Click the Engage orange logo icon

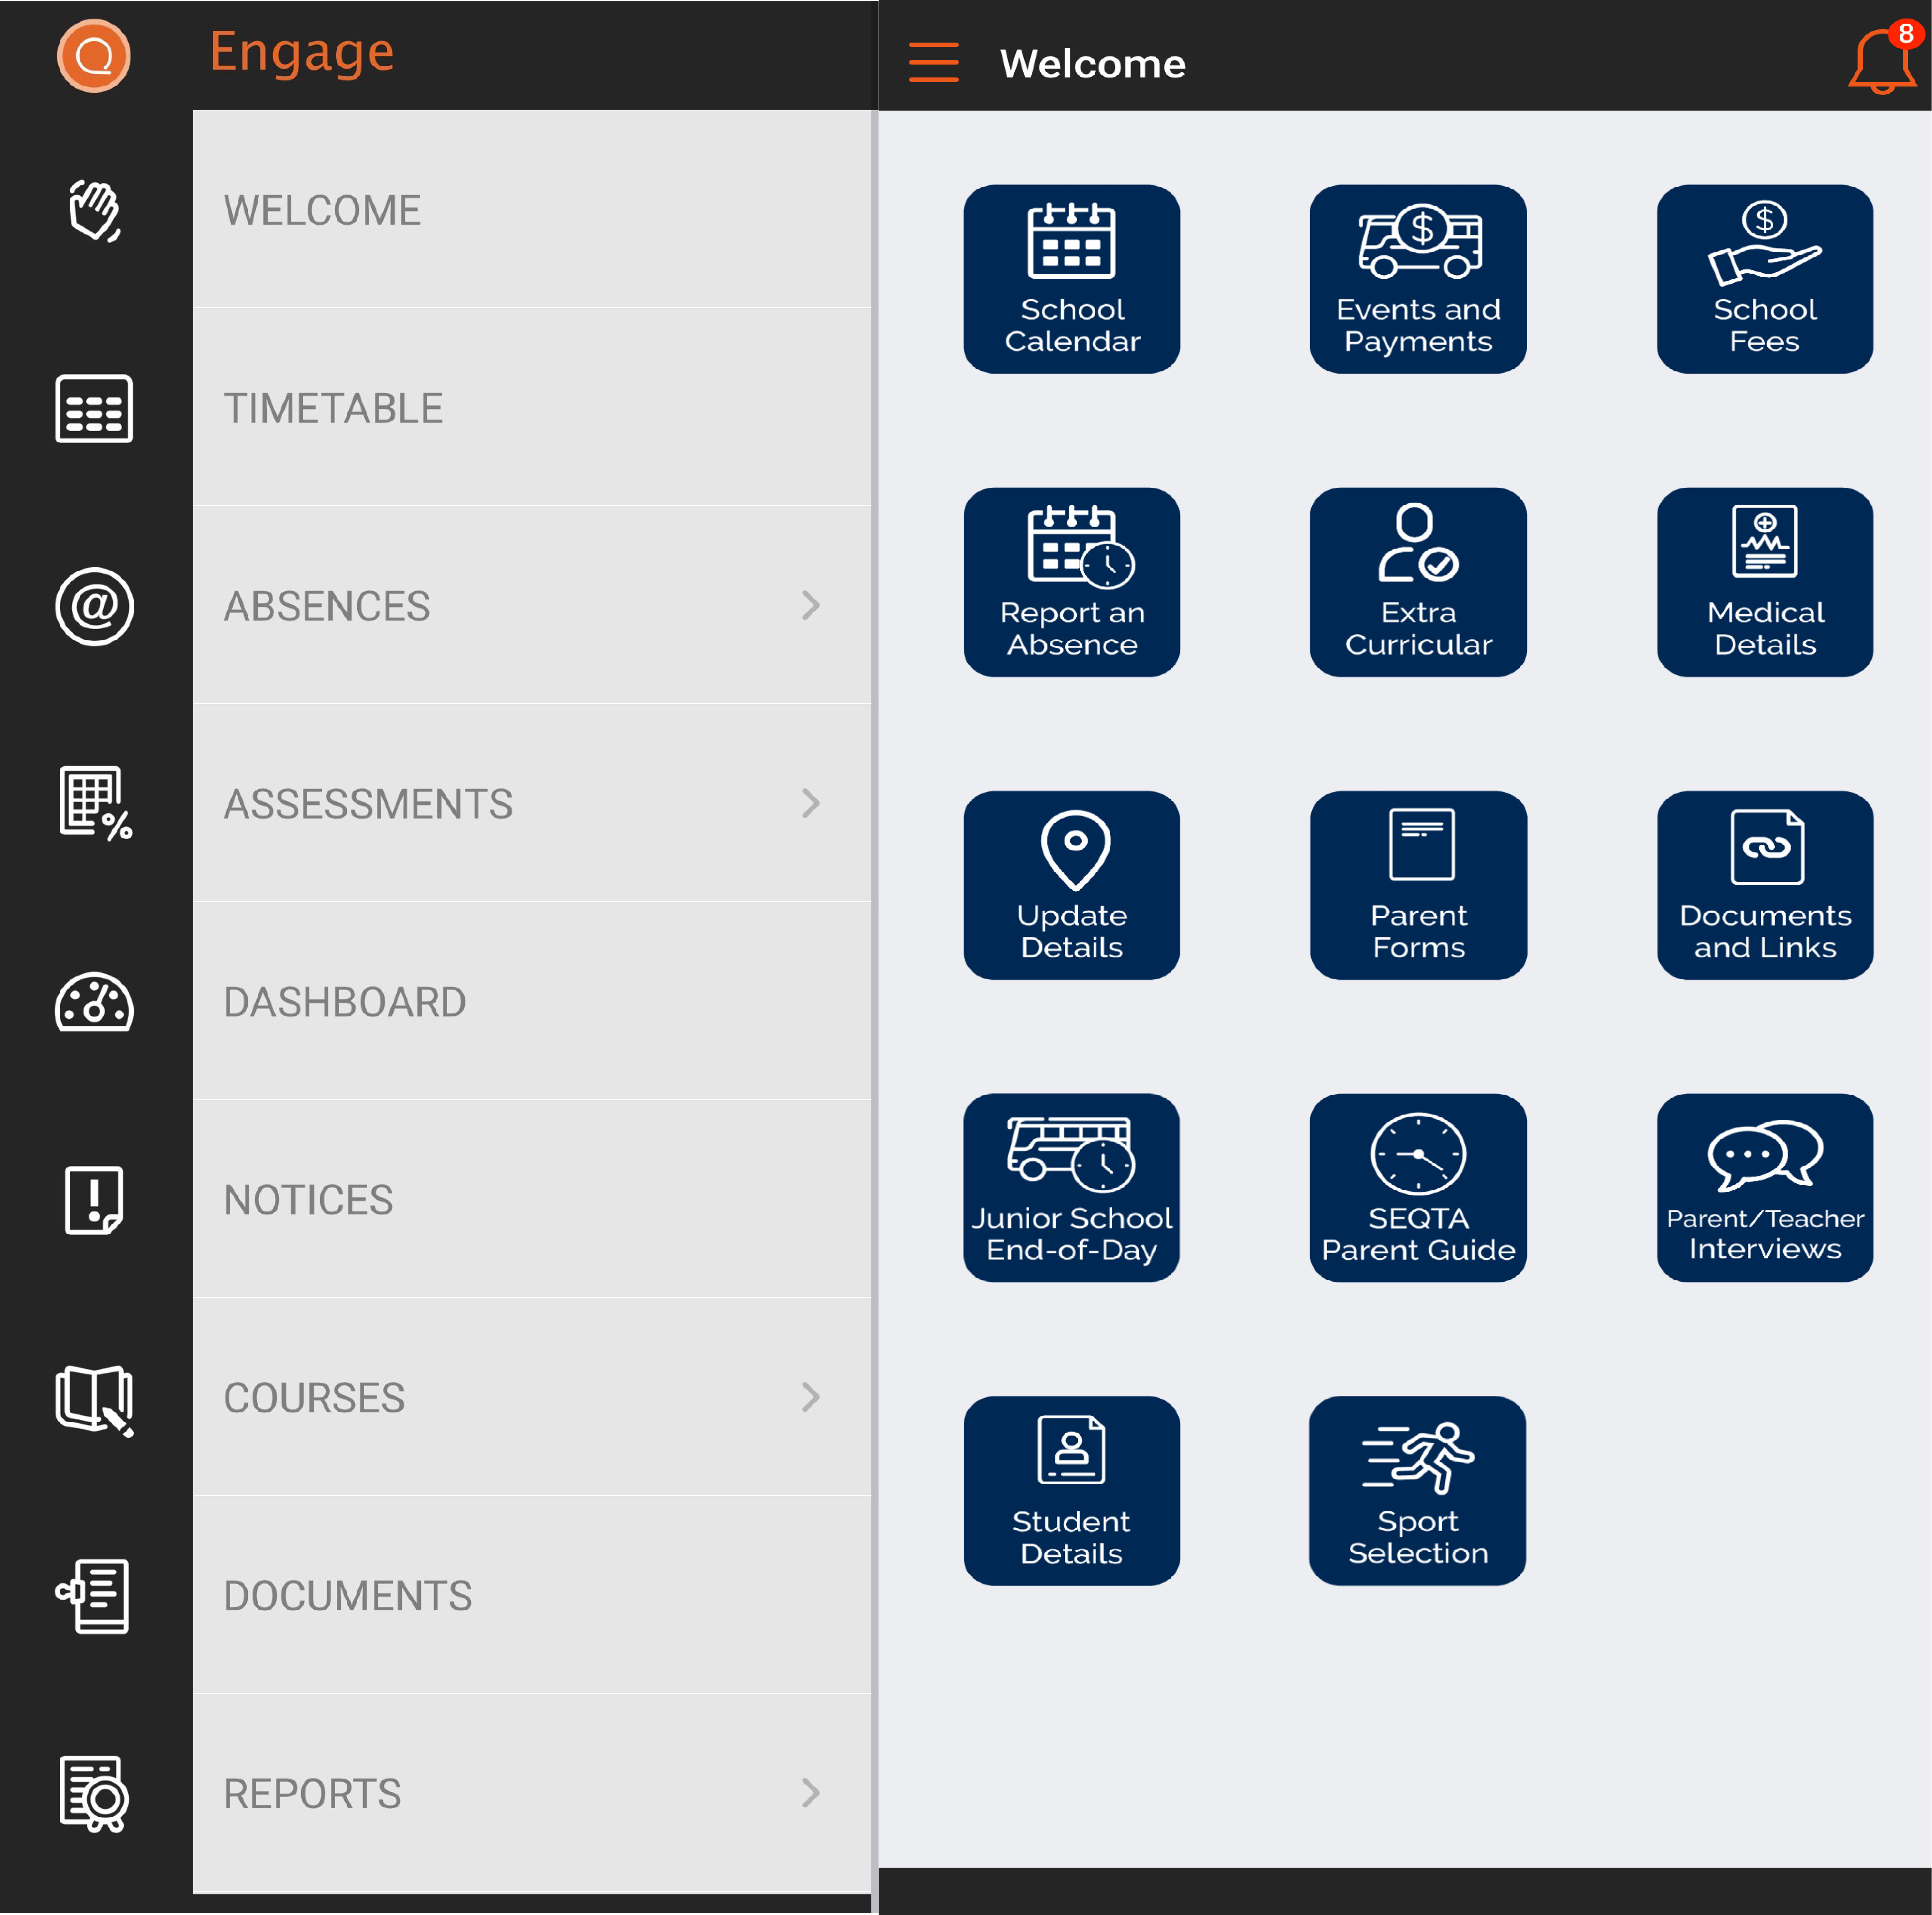tap(94, 56)
